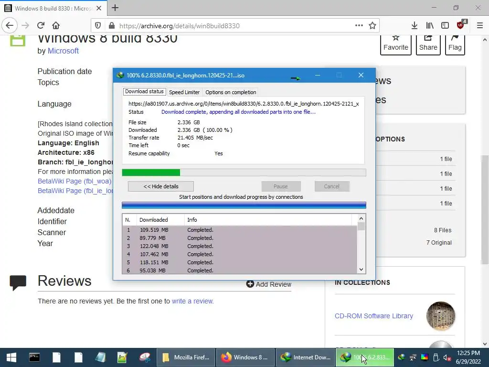489x367 pixels.
Task: Open a new Firefox tab with plus
Action: (x=115, y=8)
